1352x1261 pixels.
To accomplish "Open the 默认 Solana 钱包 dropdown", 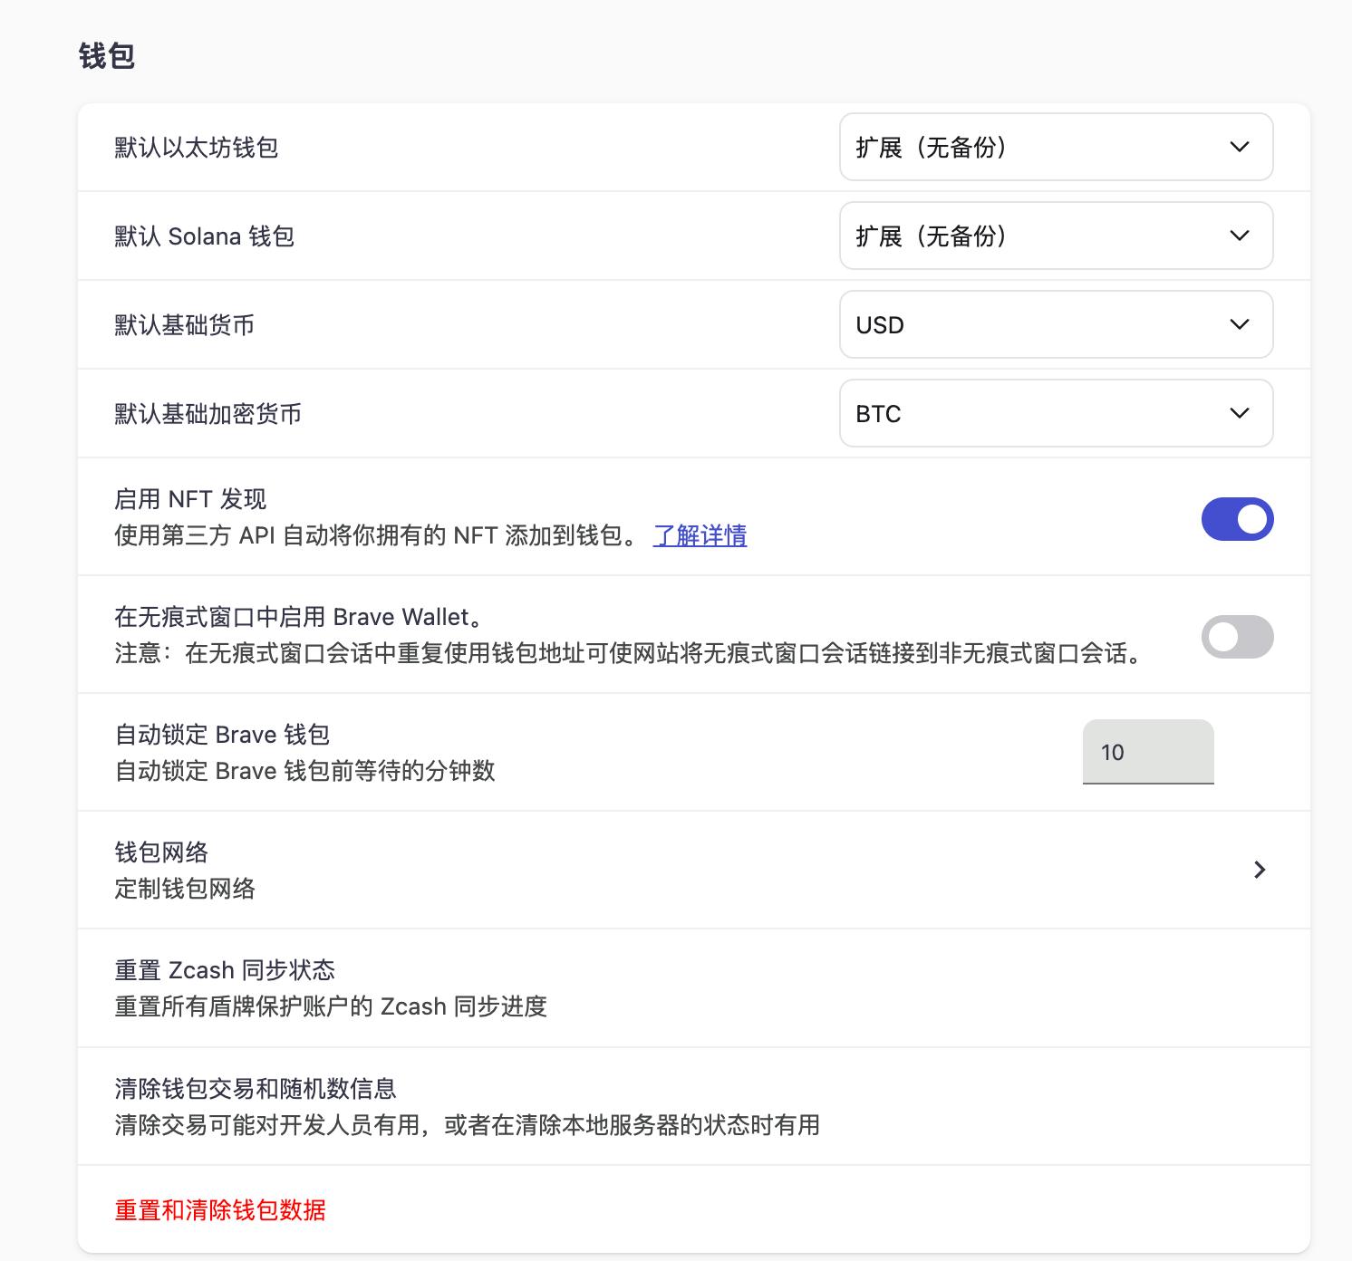I will coord(1056,236).
